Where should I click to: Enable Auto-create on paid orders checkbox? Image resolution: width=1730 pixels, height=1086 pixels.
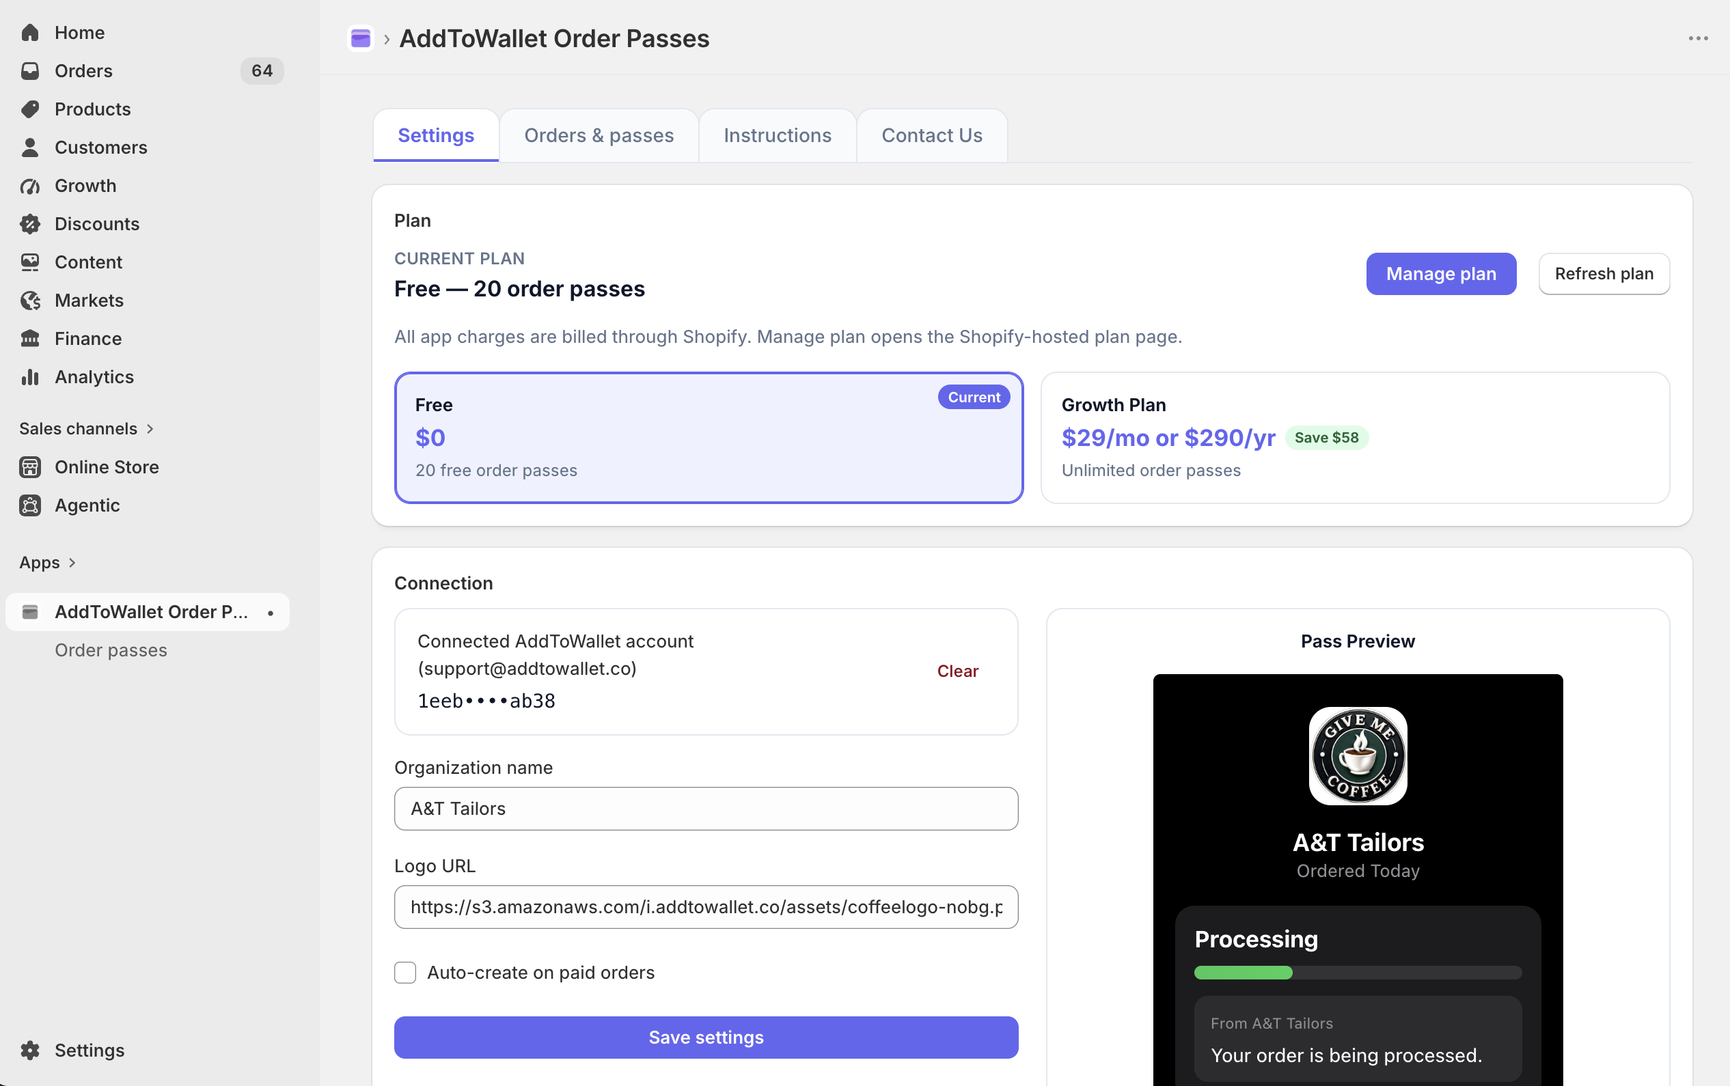[x=405, y=973]
